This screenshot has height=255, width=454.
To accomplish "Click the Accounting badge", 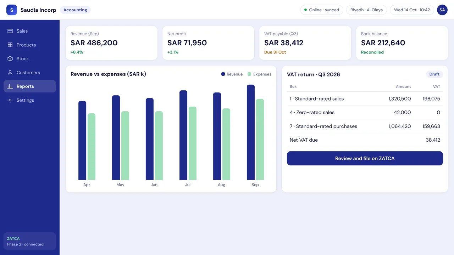I will coord(75,10).
